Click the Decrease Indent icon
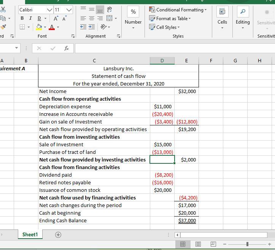275x250 pixels. 83,27
